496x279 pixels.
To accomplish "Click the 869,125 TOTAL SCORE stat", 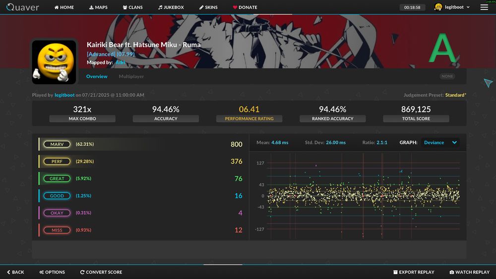I will pos(416,113).
